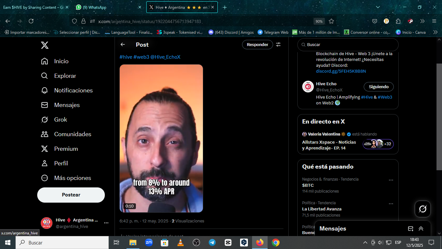Open a new browser tab
The height and width of the screenshot is (249, 442).
point(225,7)
